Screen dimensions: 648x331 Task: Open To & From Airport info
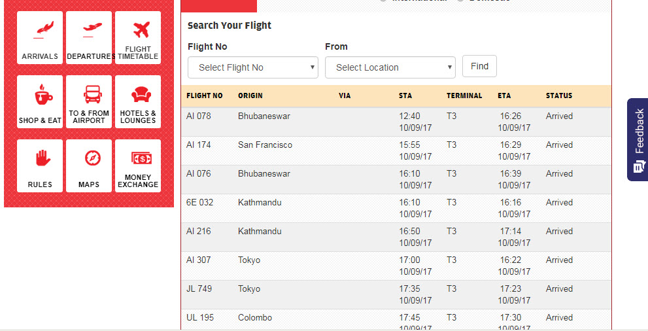pos(89,102)
